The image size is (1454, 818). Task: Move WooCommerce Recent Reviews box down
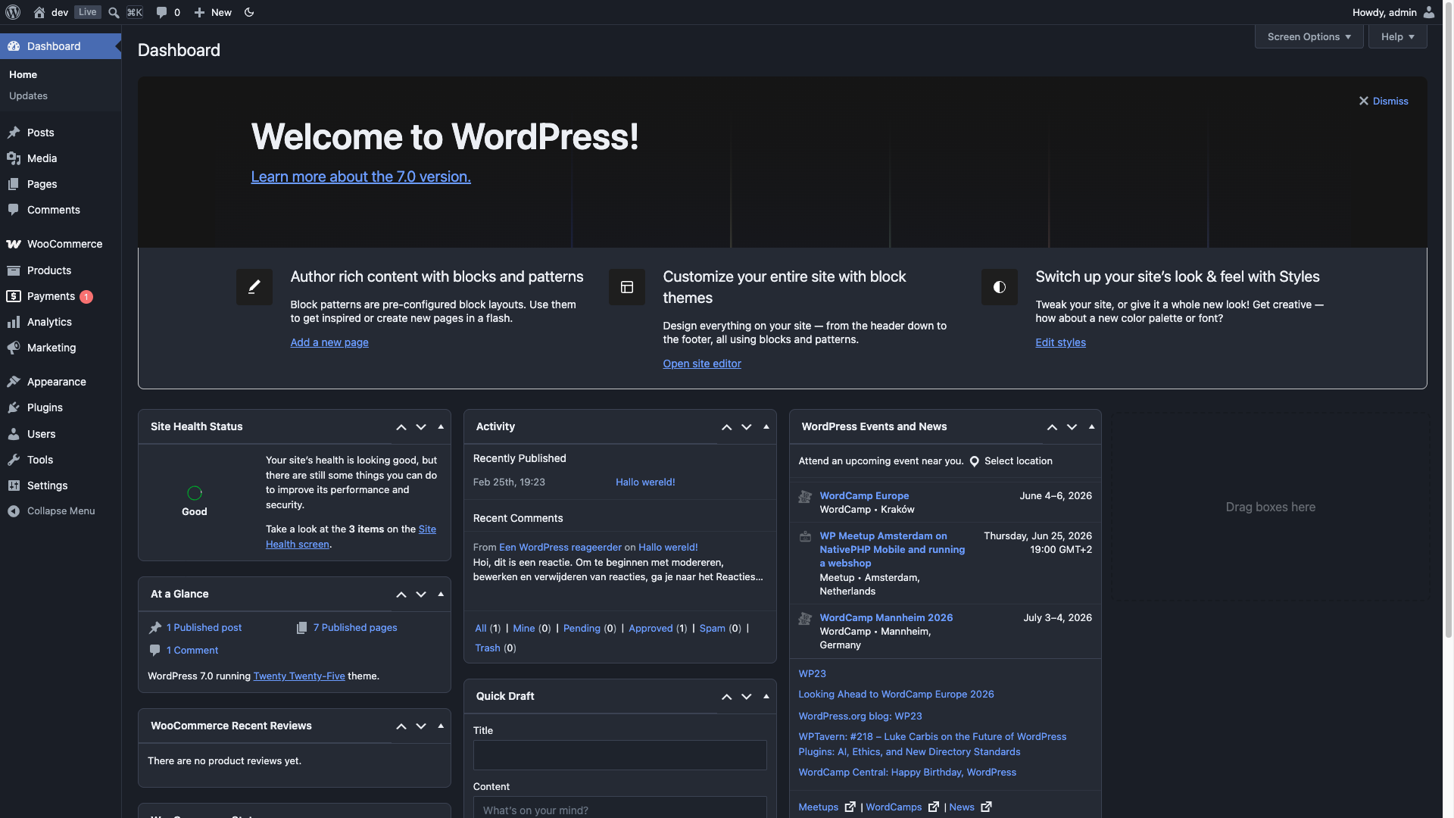[421, 726]
